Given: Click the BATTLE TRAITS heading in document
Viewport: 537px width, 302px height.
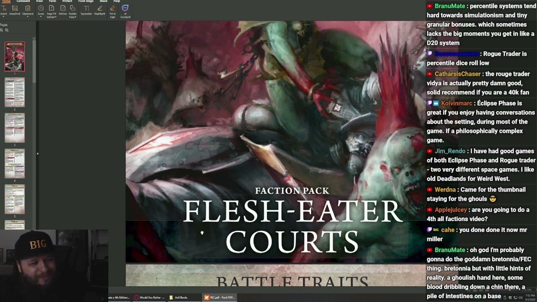Looking at the screenshot, I should tap(292, 281).
